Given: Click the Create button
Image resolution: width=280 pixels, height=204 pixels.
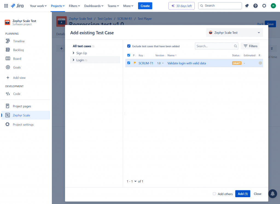Looking at the screenshot, I should pyautogui.click(x=145, y=6).
